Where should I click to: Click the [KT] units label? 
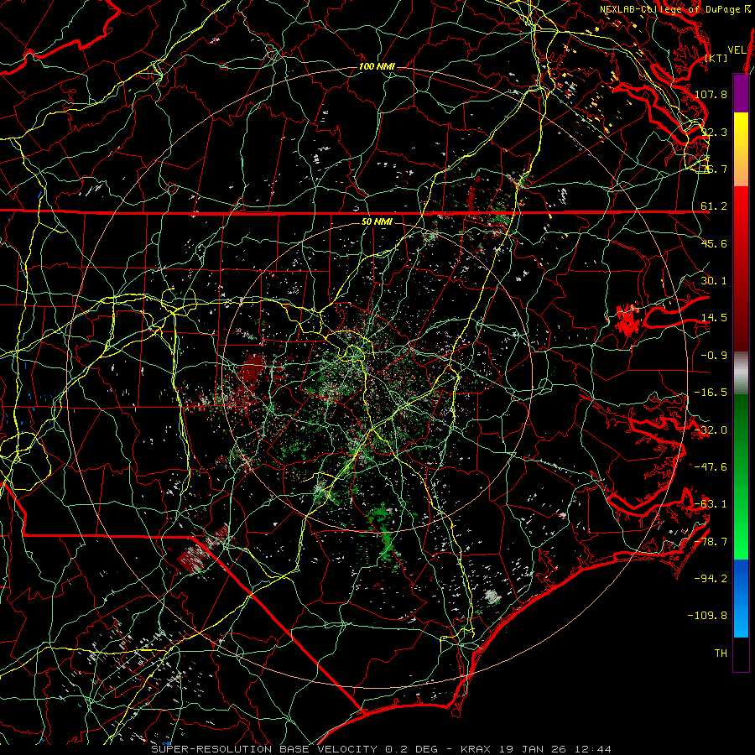coord(716,58)
